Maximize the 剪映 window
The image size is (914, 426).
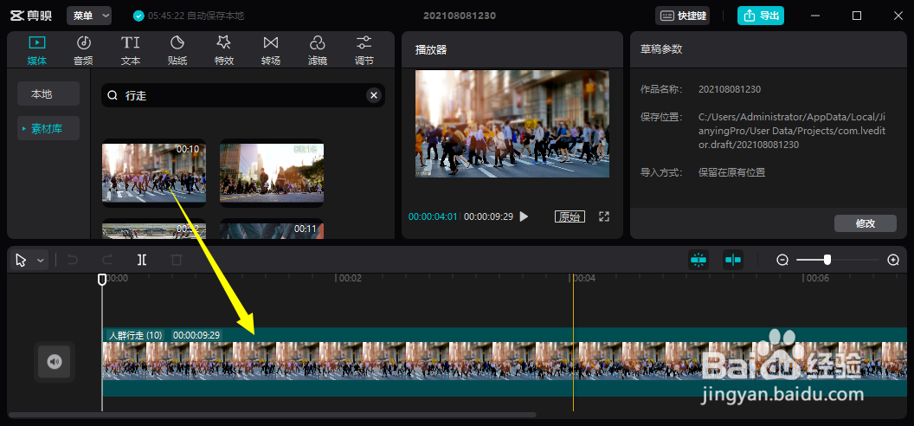coord(856,16)
